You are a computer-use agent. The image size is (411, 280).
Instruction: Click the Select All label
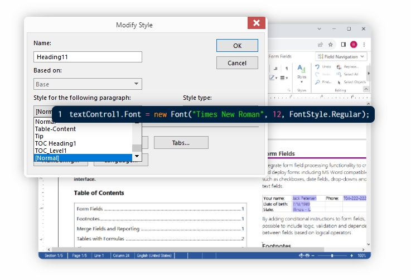coord(351,74)
